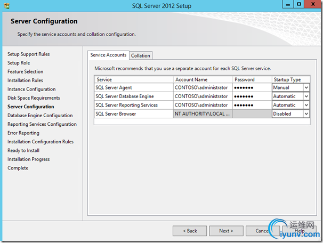
Task: Switch to the Collation tab
Action: (141, 55)
